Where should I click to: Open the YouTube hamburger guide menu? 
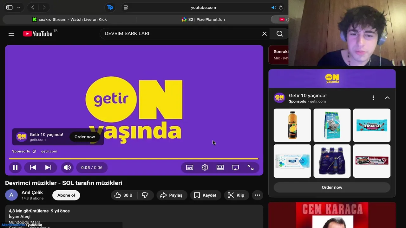pos(11,34)
